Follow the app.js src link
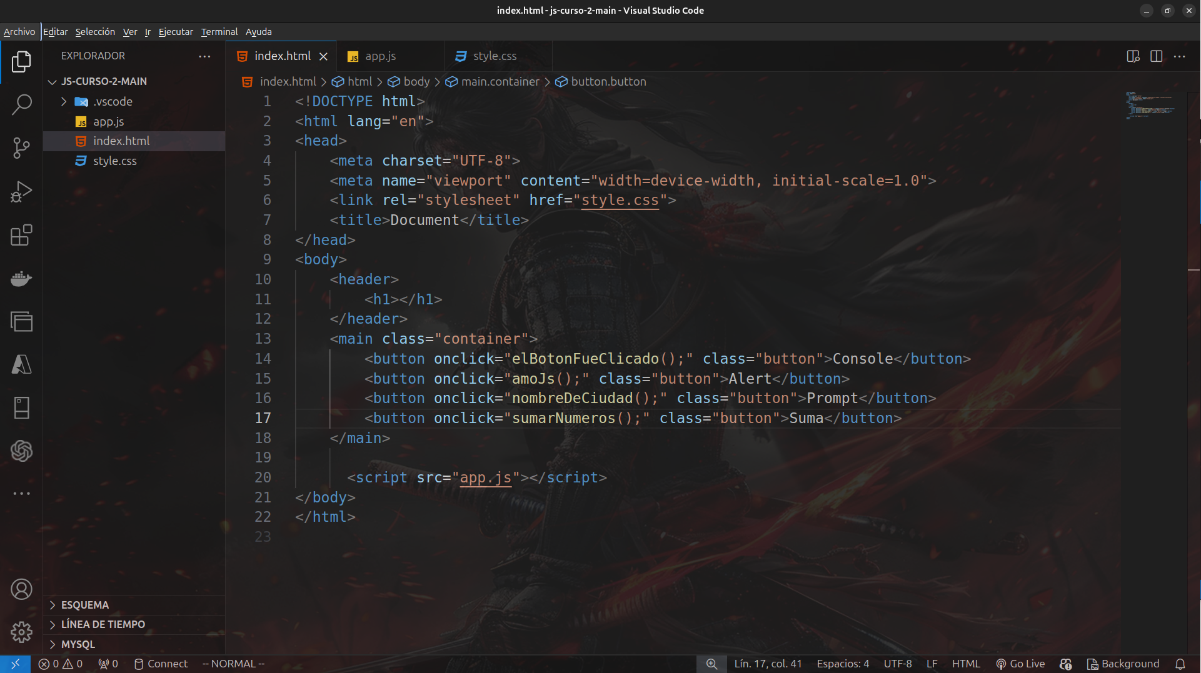The height and width of the screenshot is (673, 1201). [486, 478]
